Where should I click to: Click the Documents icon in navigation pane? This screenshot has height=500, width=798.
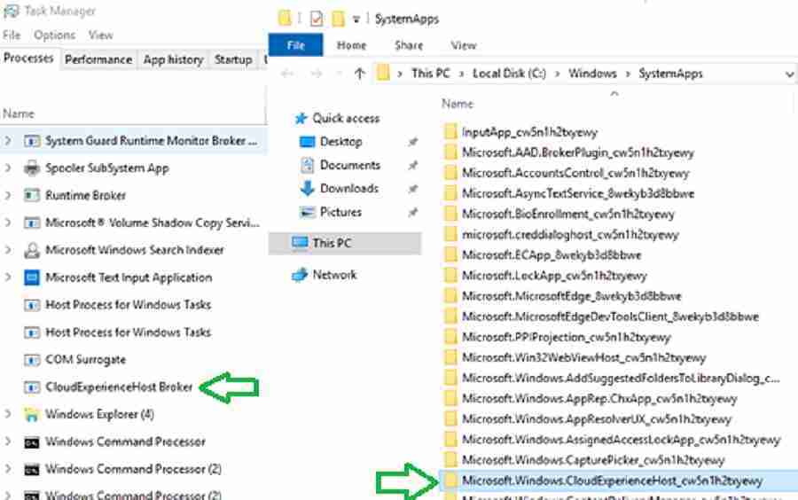click(307, 165)
